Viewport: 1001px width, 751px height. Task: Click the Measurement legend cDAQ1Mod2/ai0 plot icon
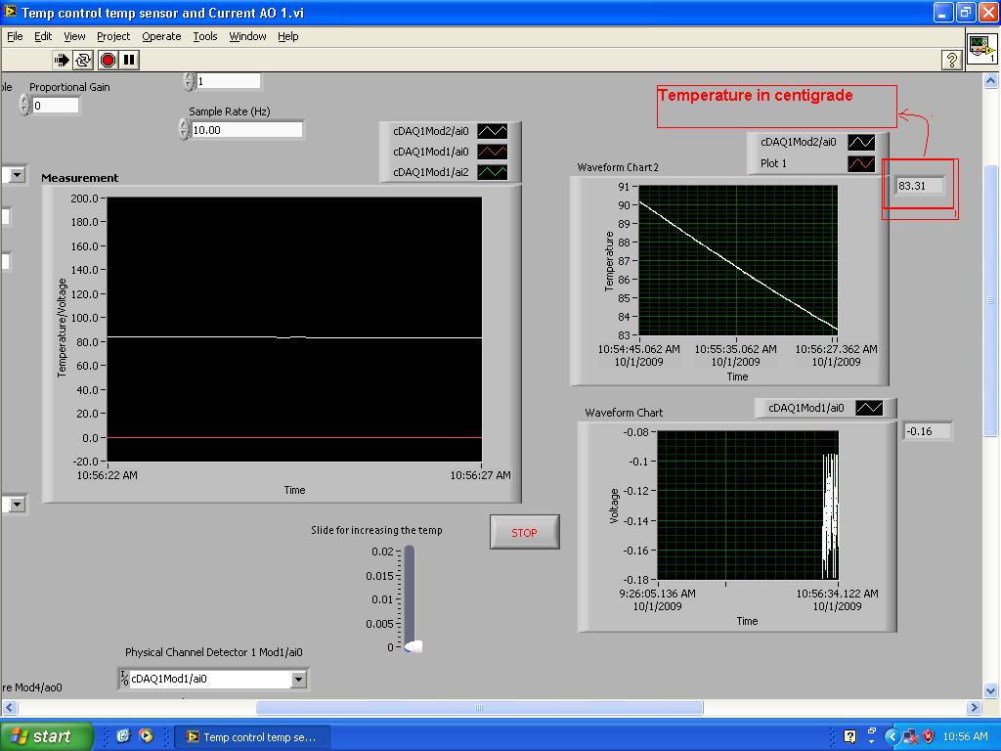(x=493, y=131)
